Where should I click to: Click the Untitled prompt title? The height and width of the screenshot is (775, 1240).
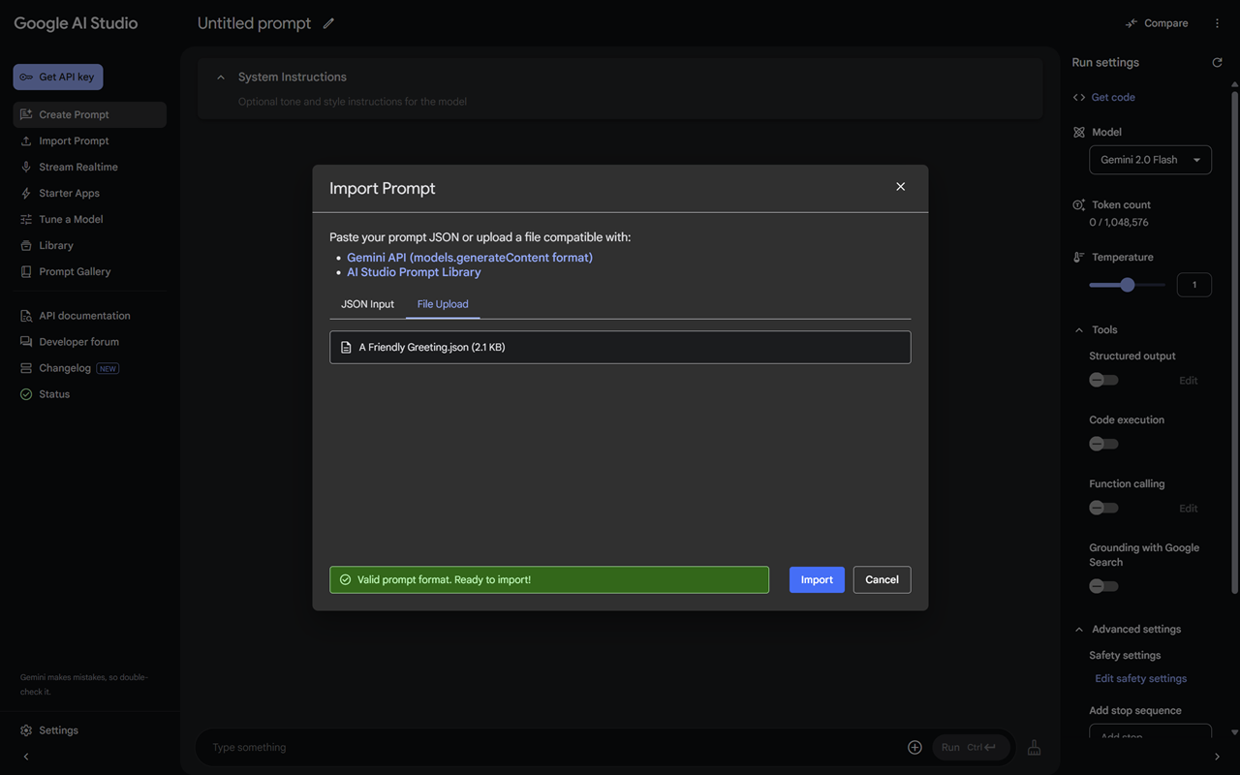[255, 23]
